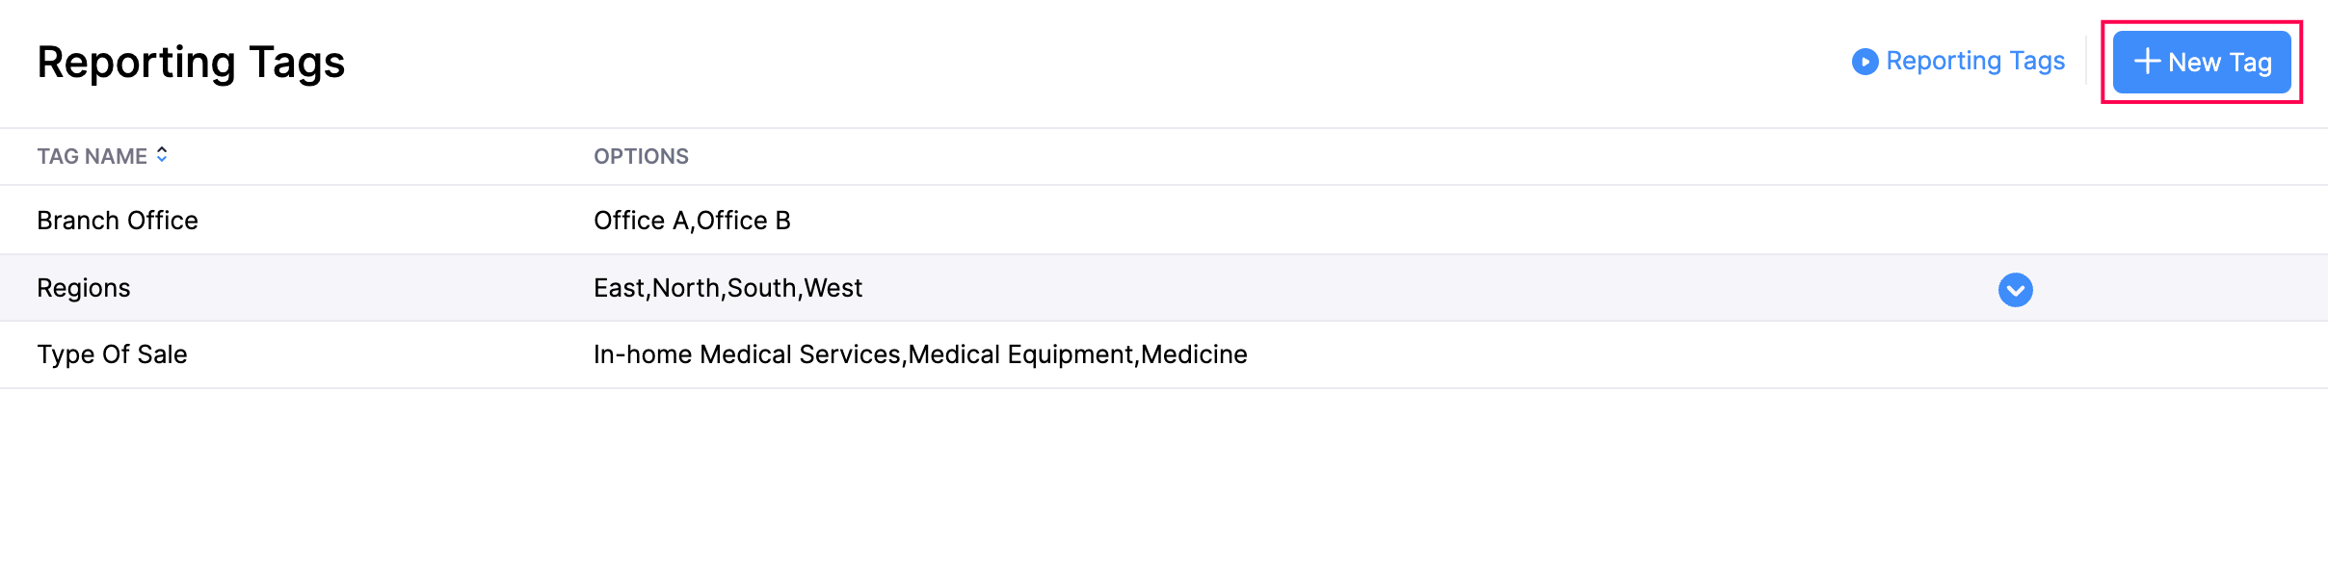
Task: Click the West option in Regions row
Action: (833, 288)
